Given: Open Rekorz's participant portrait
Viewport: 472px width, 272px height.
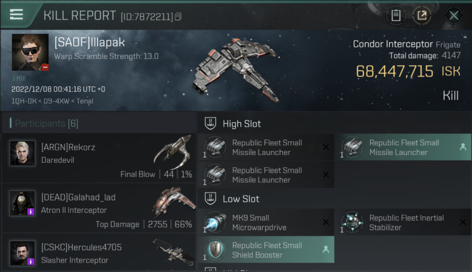Looking at the screenshot, I should pos(23,153).
